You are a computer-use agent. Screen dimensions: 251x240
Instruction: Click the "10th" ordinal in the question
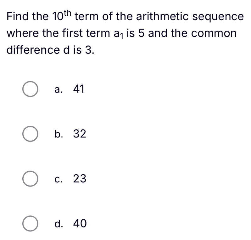click(62, 15)
